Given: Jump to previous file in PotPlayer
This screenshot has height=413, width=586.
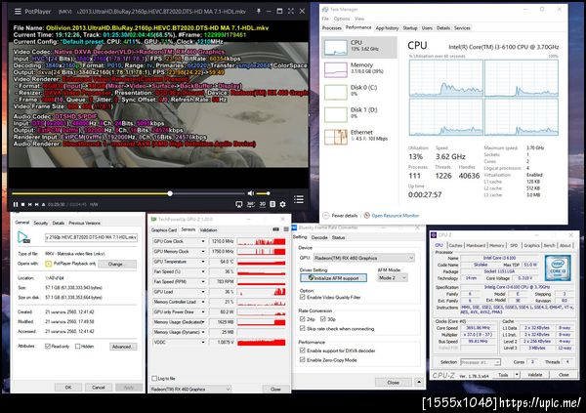Looking at the screenshot, I should (30, 204).
